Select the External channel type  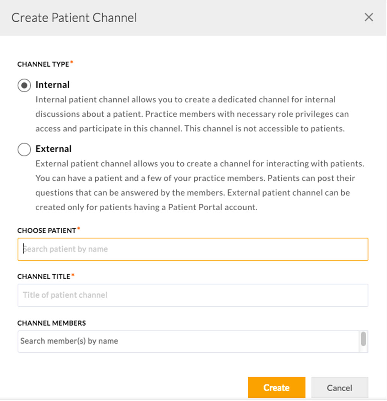pyautogui.click(x=24, y=149)
